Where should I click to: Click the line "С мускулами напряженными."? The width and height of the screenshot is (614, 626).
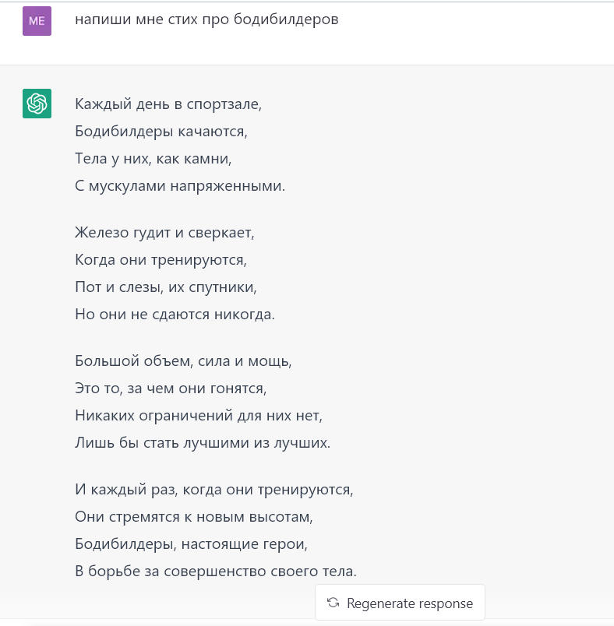[180, 187]
